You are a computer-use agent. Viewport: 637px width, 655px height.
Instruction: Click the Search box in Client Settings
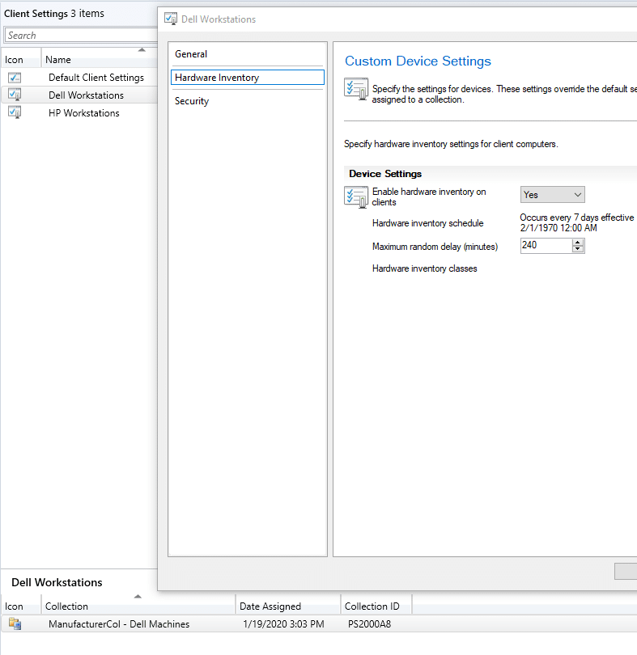(x=79, y=36)
